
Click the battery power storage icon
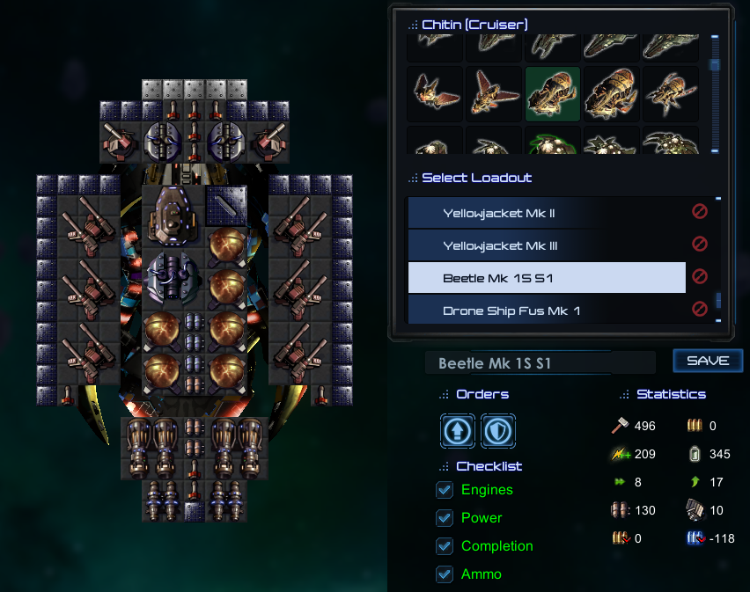coord(695,454)
